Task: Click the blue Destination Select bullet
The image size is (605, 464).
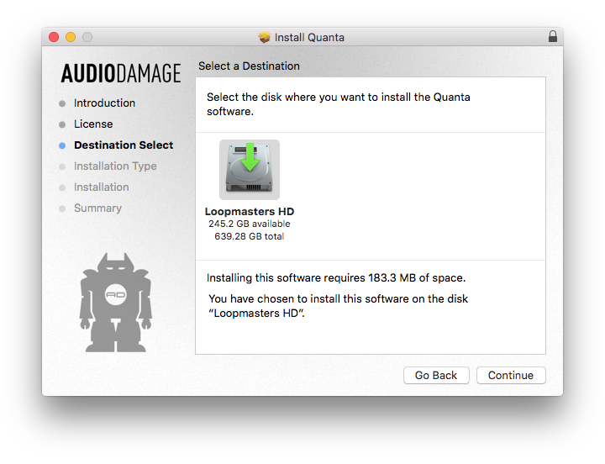Action: (62, 145)
